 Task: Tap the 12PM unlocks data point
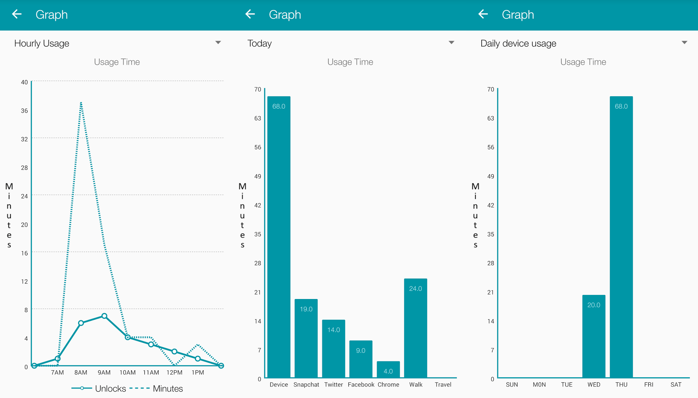pos(174,352)
